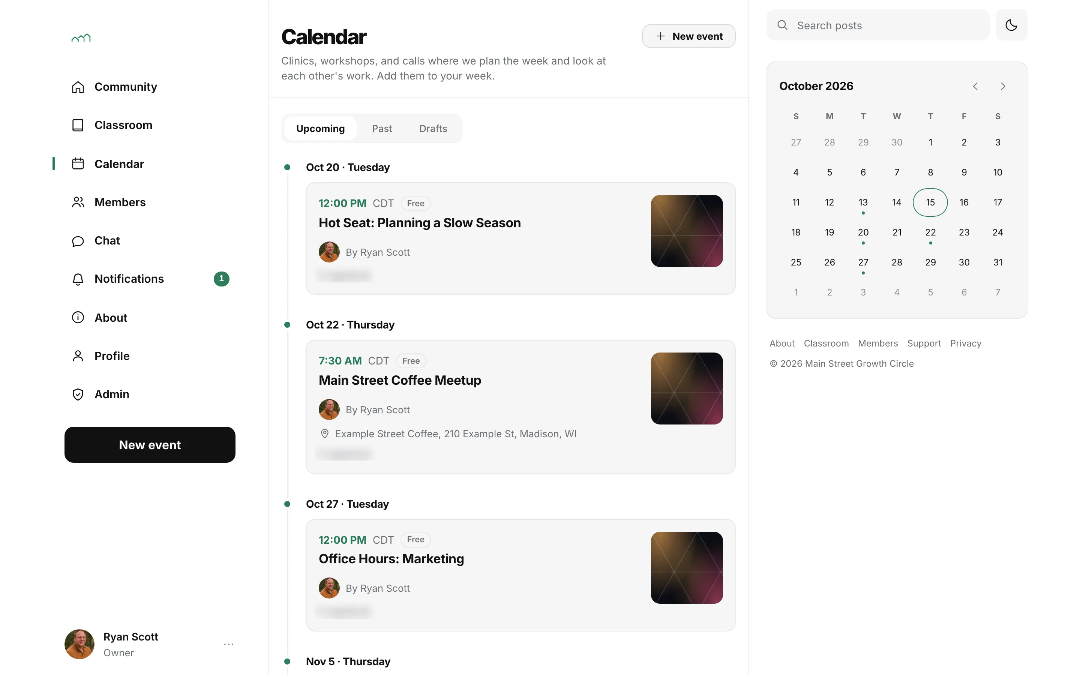The width and height of the screenshot is (1080, 675).
Task: Open Chat via the speech bubble icon
Action: 78,241
